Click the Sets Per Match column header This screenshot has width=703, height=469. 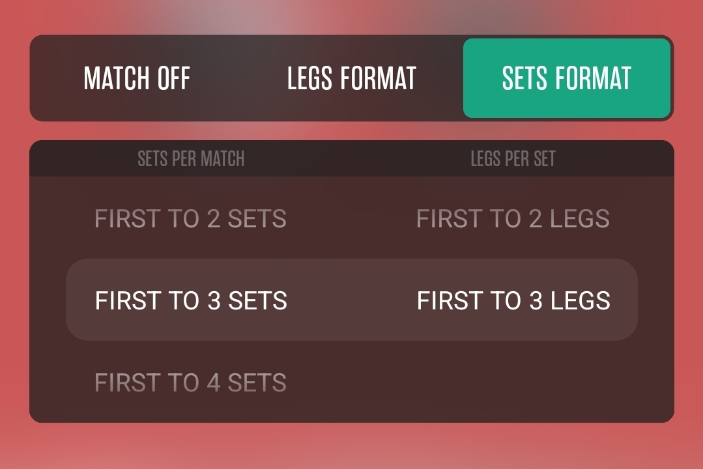coord(191,159)
